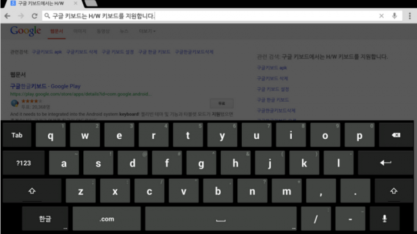
Task: Click inside the address bar text field
Action: [x=208, y=16]
